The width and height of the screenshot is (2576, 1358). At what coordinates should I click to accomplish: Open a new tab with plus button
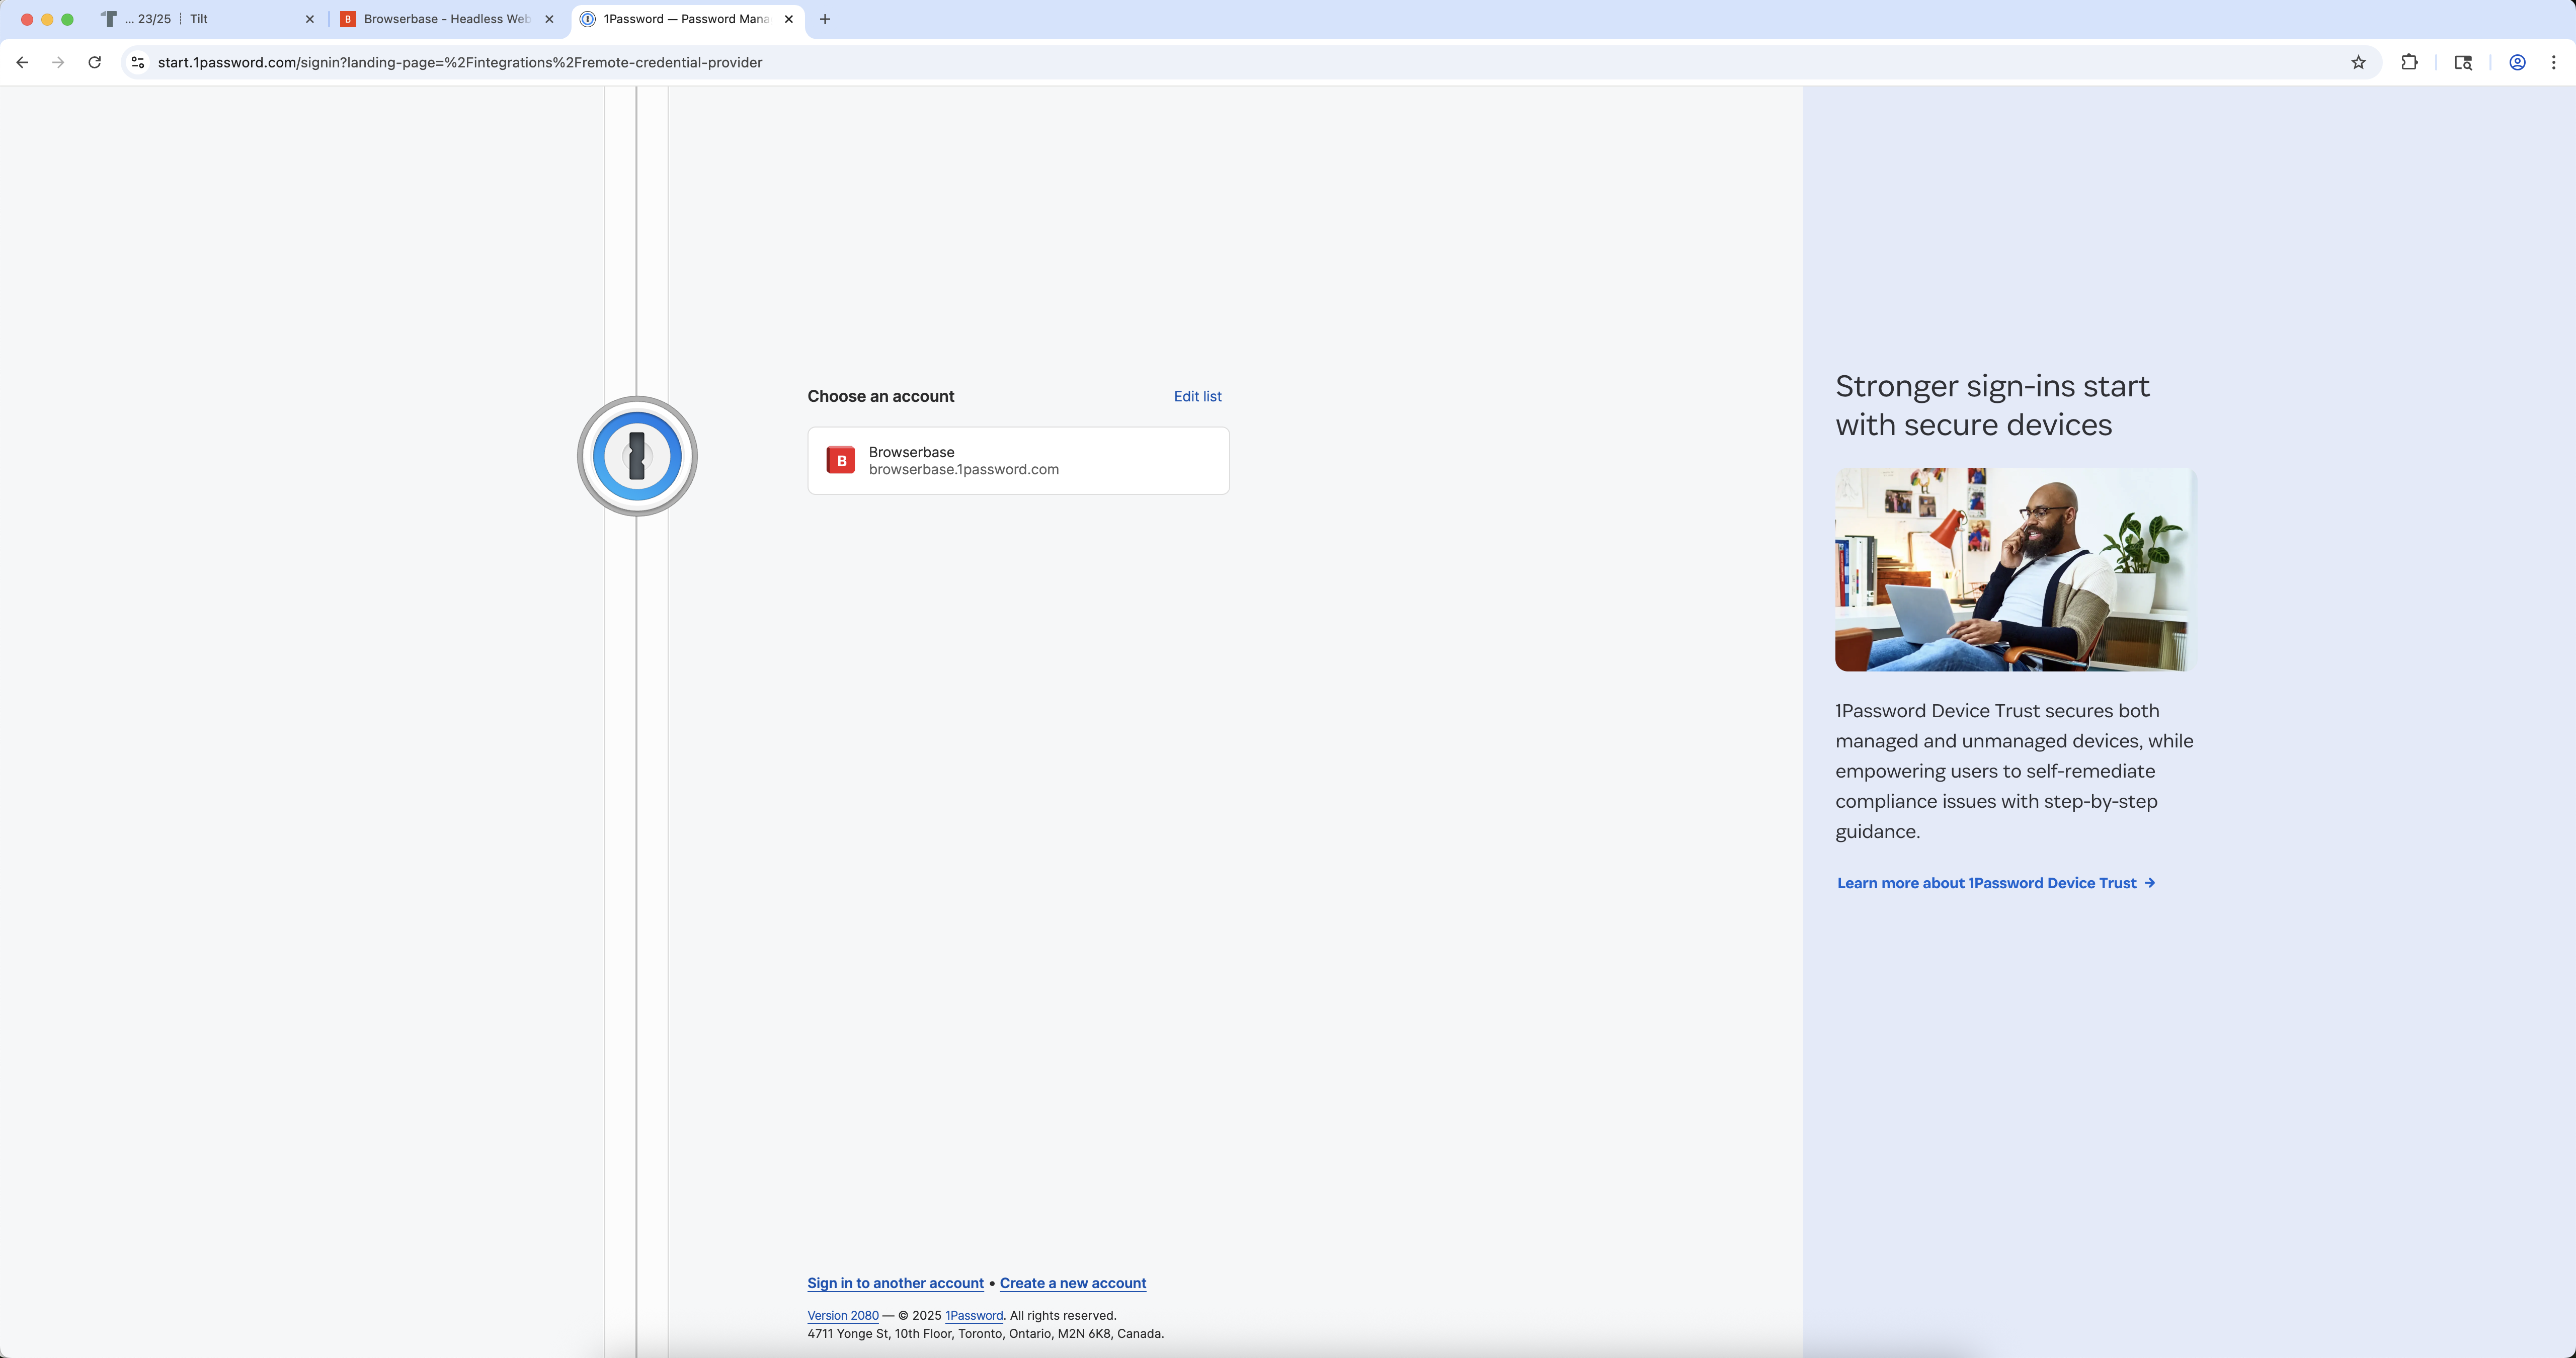tap(825, 19)
